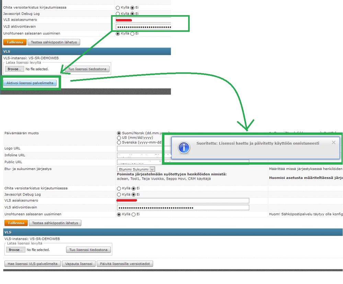Click No file selected. text in lower form
343x284 pixels.
[38, 250]
